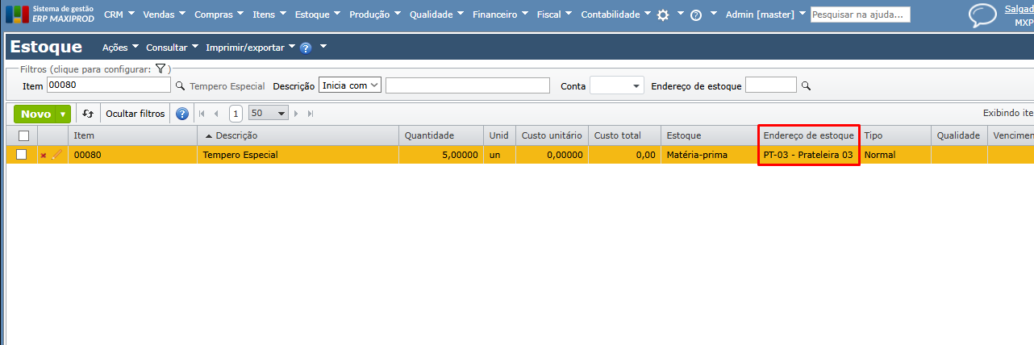Click the 'Tempero Especial' cell in the grid
The image size is (1034, 345).
coord(298,155)
